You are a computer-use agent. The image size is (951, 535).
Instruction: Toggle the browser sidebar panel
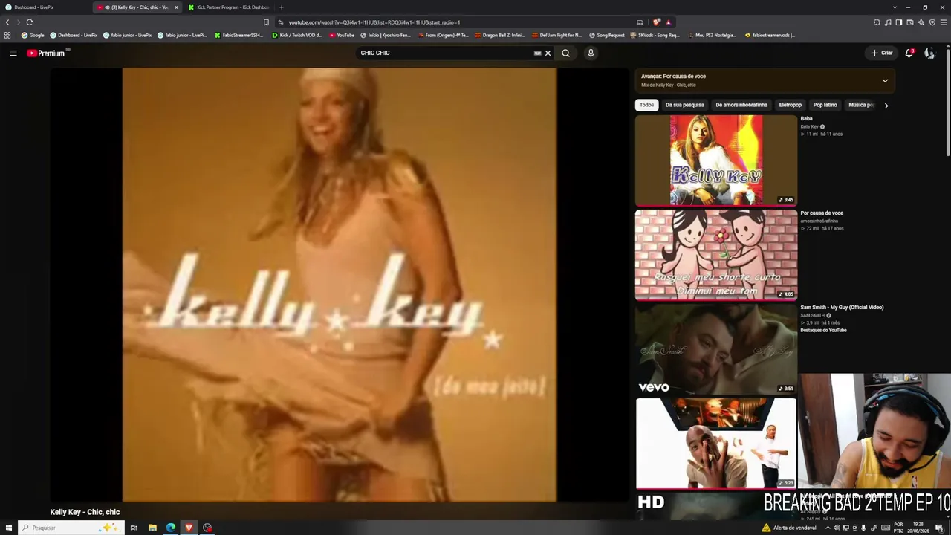tap(899, 22)
